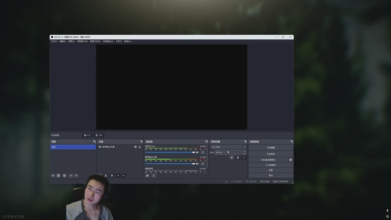Open the File menu in OBS
Screen dimensions: 391x220
tap(54, 42)
